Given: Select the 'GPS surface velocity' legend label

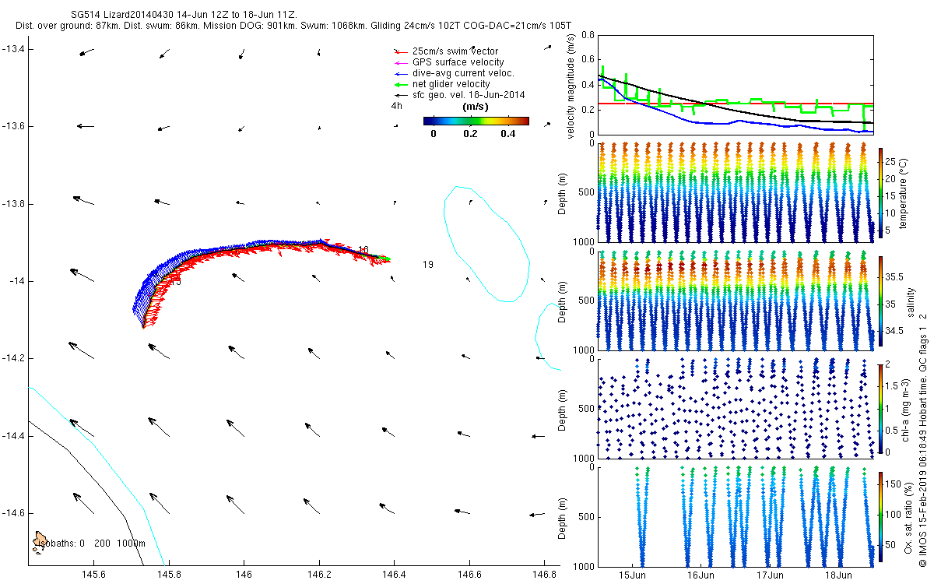Looking at the screenshot, I should point(458,62).
